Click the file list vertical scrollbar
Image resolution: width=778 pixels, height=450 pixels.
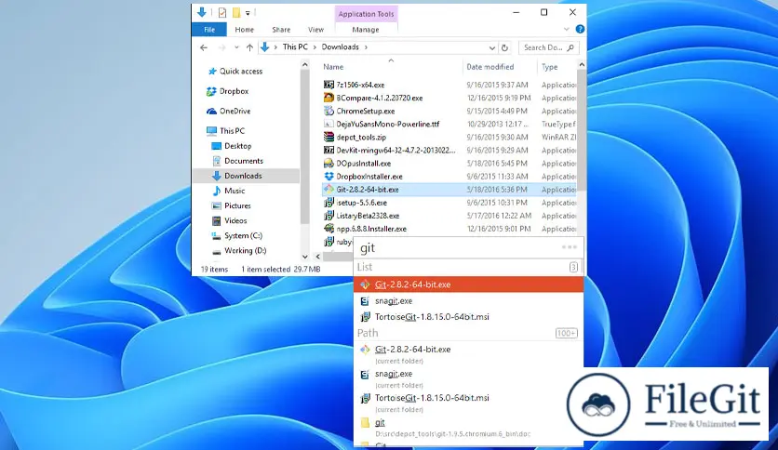pos(581,131)
